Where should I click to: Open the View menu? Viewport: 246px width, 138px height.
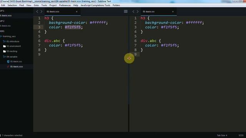29,5
